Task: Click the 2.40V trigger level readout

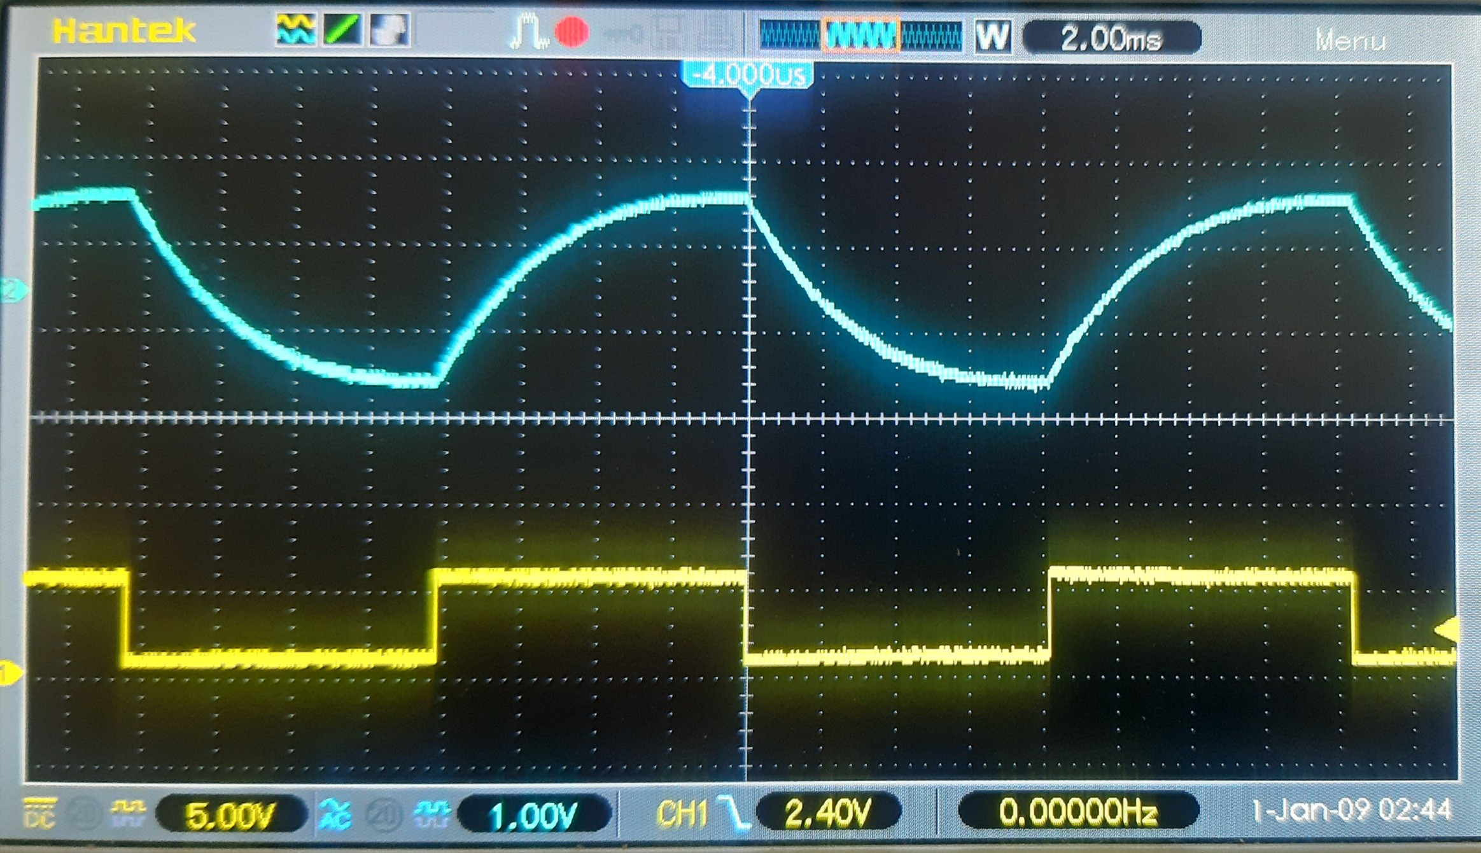Action: (x=827, y=813)
